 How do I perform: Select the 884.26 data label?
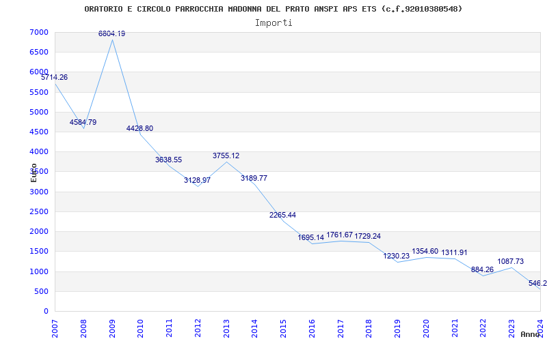click(x=483, y=269)
